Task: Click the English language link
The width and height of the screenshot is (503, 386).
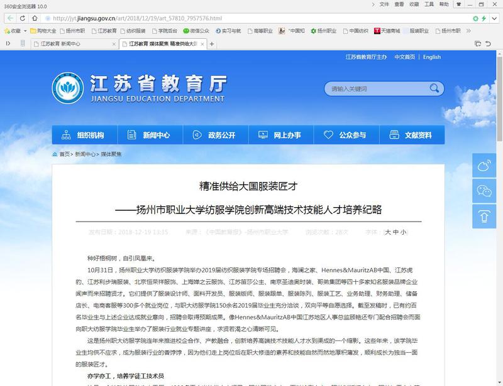Action: [x=431, y=57]
